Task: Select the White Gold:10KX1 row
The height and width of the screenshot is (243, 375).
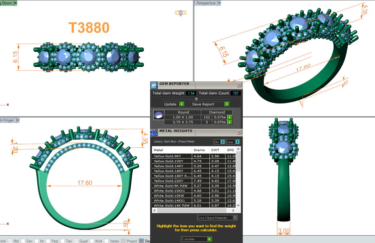Action: 194,191
